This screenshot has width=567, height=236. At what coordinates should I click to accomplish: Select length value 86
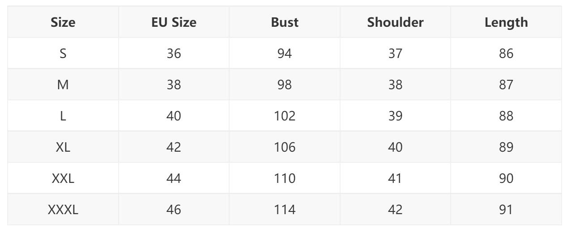[506, 54]
